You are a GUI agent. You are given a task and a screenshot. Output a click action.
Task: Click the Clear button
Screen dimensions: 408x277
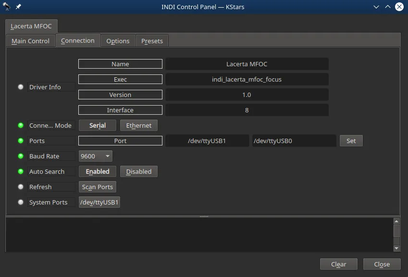tap(338, 264)
